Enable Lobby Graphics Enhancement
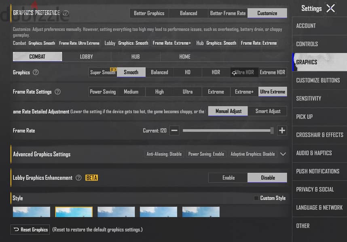Viewport: 347px width, 242px height. click(228, 178)
